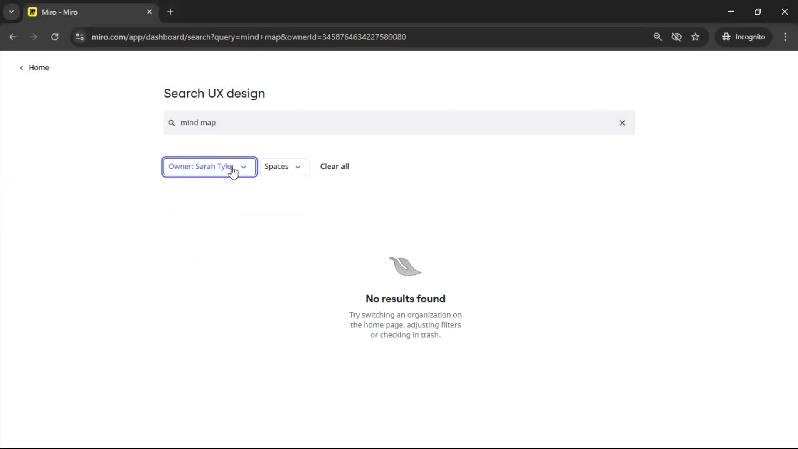Expand the Spaces filter dropdown
This screenshot has height=449, width=798.
click(285, 167)
